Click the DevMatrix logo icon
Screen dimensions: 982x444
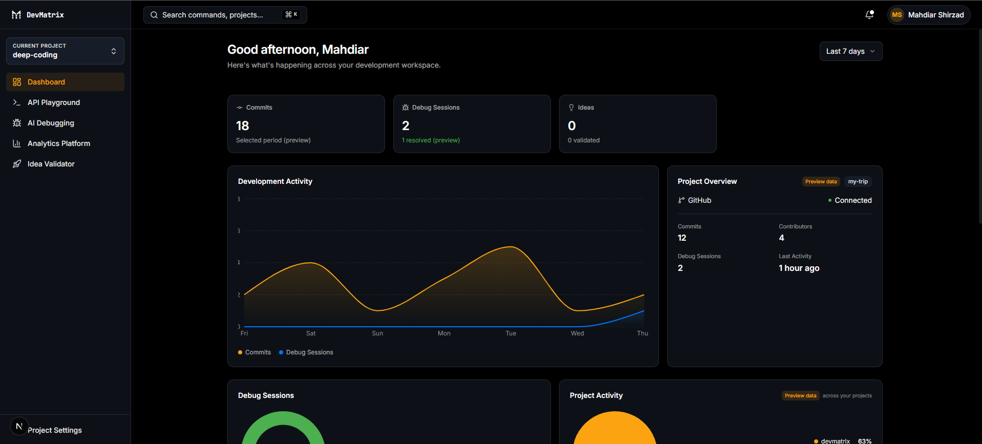tap(16, 15)
